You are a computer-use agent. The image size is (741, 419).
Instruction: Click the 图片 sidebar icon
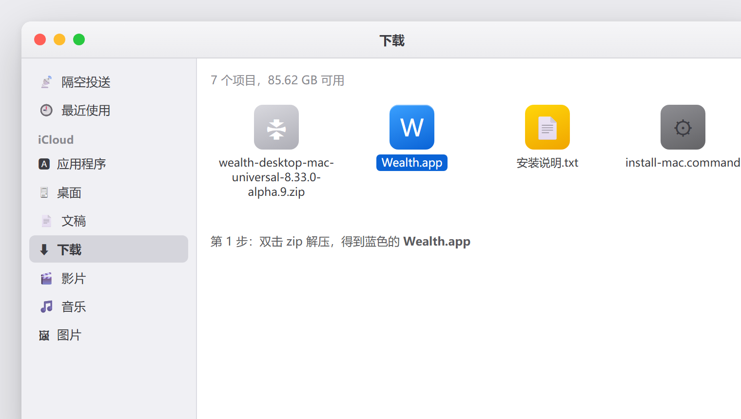(44, 335)
